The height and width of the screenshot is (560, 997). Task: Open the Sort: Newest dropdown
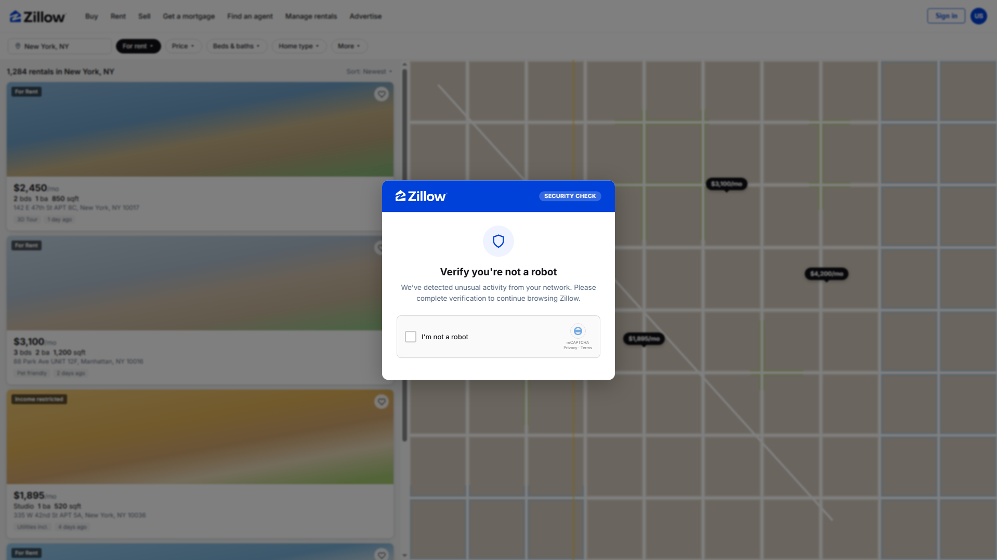(369, 72)
